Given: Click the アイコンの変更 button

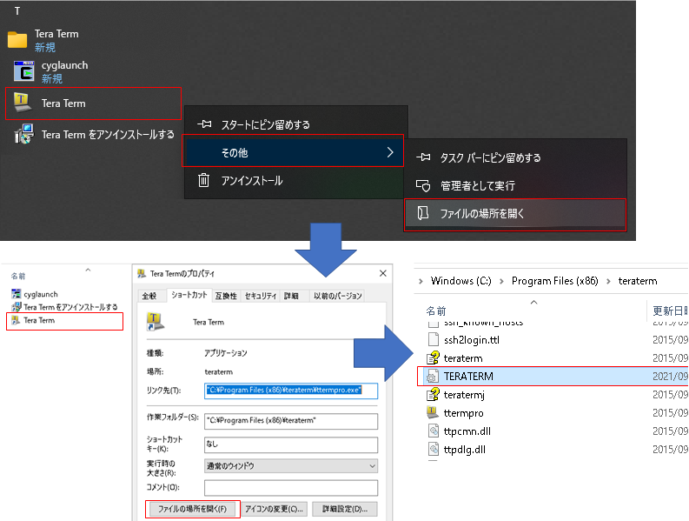Looking at the screenshot, I should (274, 509).
